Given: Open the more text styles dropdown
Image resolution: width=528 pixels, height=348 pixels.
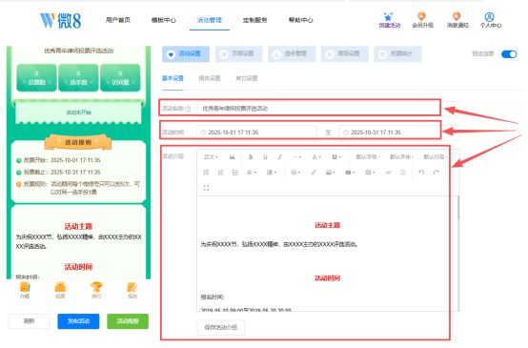Looking at the screenshot, I should coord(296,157).
